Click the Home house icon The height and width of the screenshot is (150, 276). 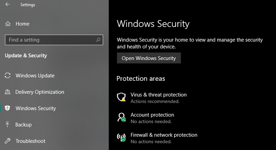coord(8,24)
